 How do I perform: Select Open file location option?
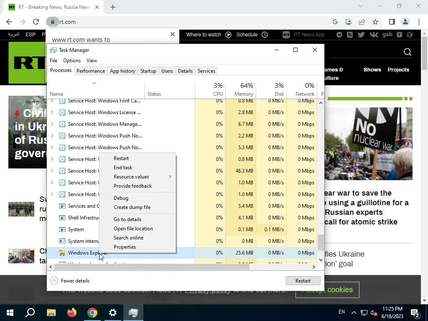click(138, 229)
